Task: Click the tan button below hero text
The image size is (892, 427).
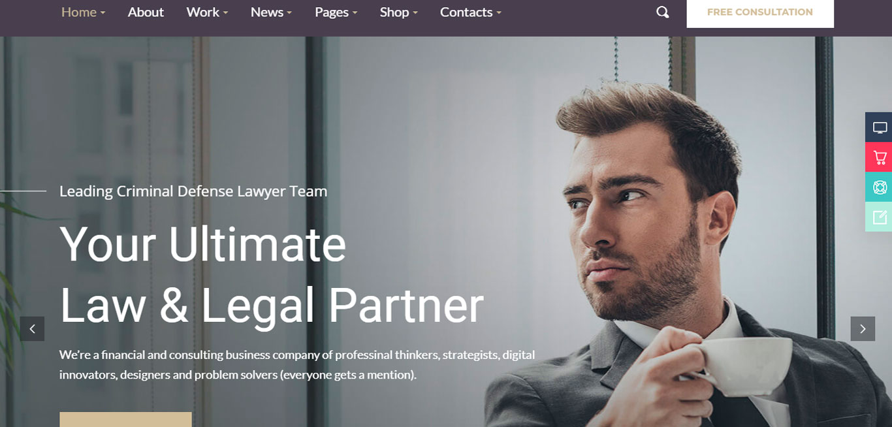Action: click(125, 420)
